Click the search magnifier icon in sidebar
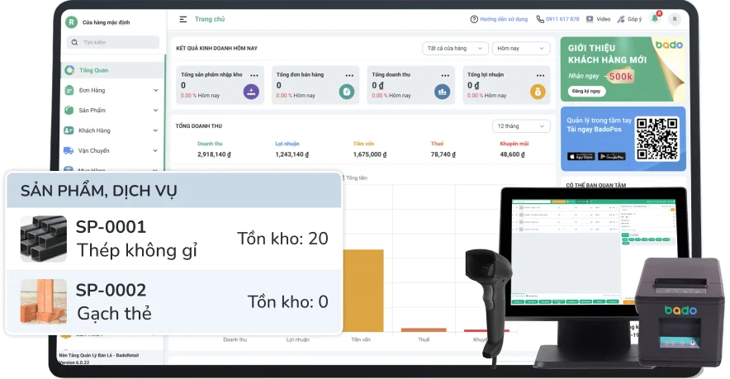 [x=74, y=42]
